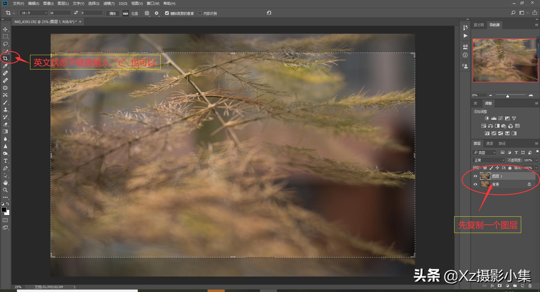Open the 图像(I) menu

48,3
